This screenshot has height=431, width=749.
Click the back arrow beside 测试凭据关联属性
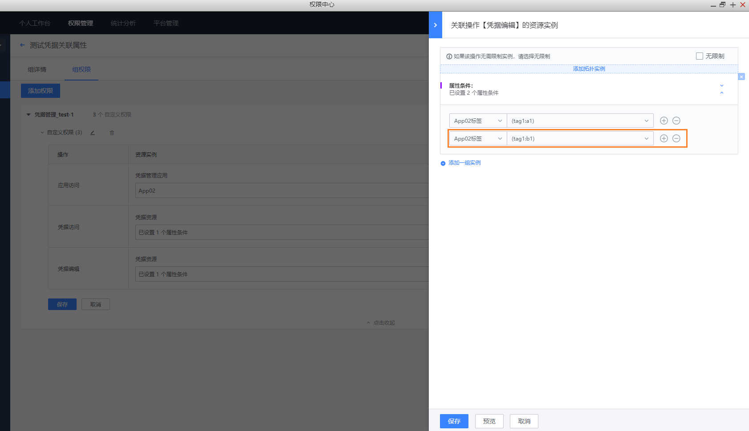tap(22, 45)
